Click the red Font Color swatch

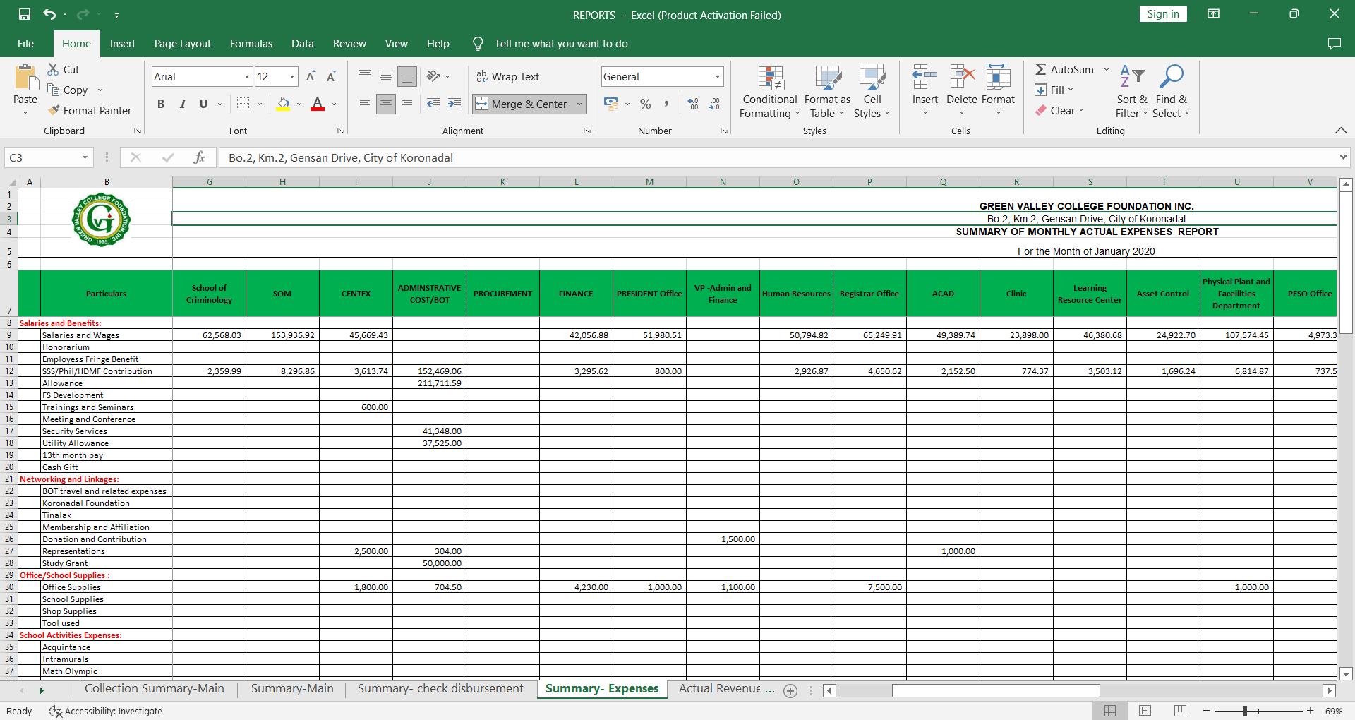[318, 104]
